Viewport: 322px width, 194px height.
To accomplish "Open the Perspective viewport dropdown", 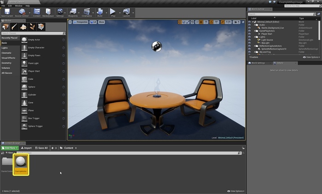I will point(80,22).
